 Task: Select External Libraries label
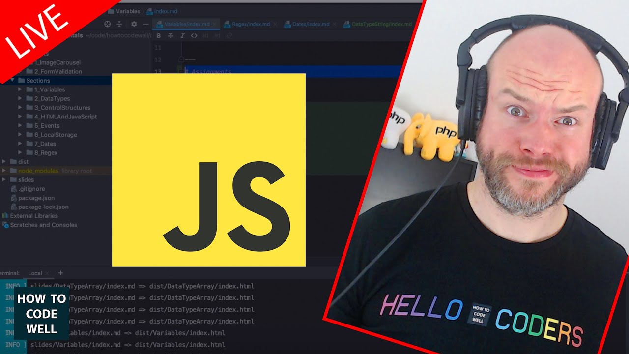[34, 216]
